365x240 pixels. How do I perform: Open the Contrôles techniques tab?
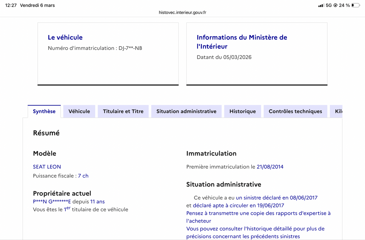[295, 111]
